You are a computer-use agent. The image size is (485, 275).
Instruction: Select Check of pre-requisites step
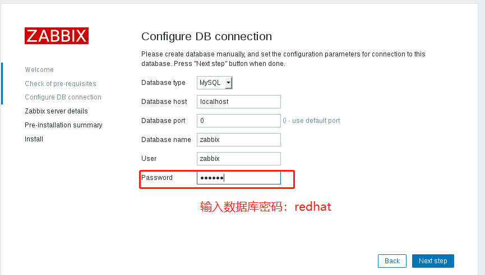point(61,83)
